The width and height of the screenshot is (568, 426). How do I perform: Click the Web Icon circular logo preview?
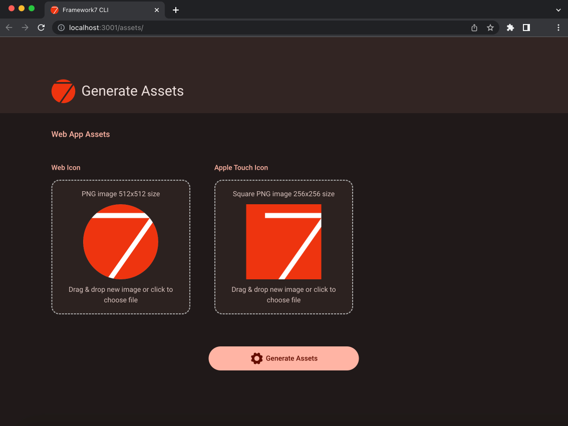click(x=121, y=242)
